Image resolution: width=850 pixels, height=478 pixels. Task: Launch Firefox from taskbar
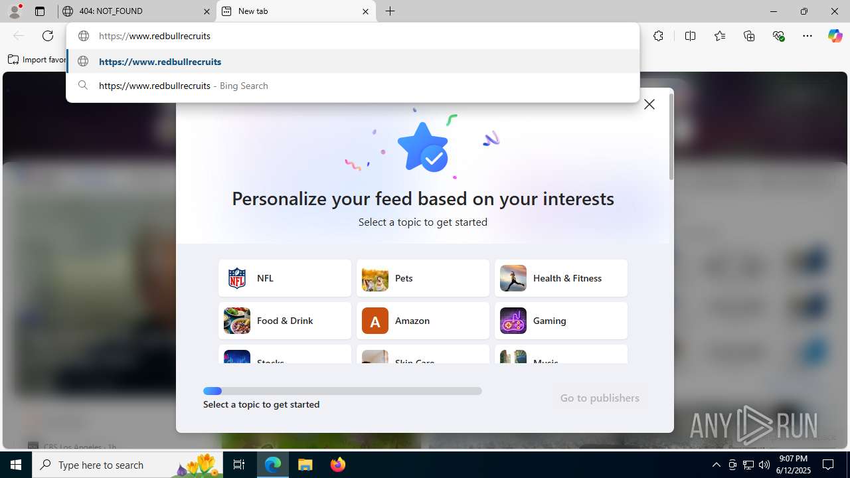337,465
